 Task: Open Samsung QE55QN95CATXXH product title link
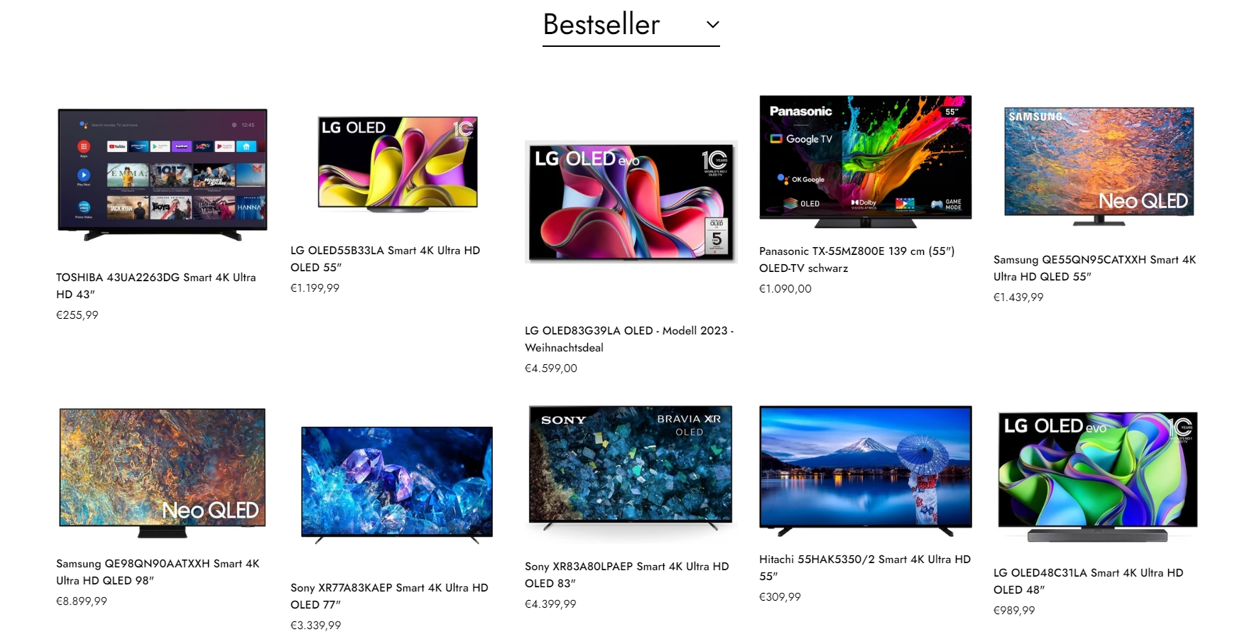[x=1095, y=268]
